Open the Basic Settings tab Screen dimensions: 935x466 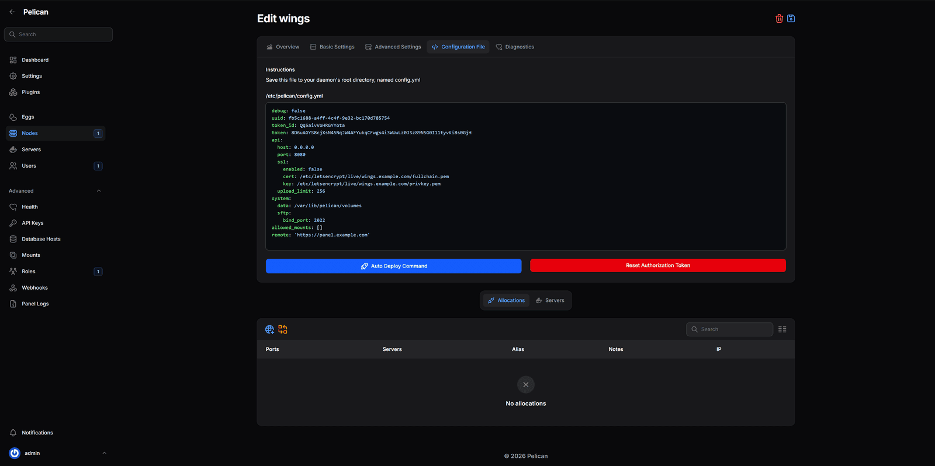(332, 47)
